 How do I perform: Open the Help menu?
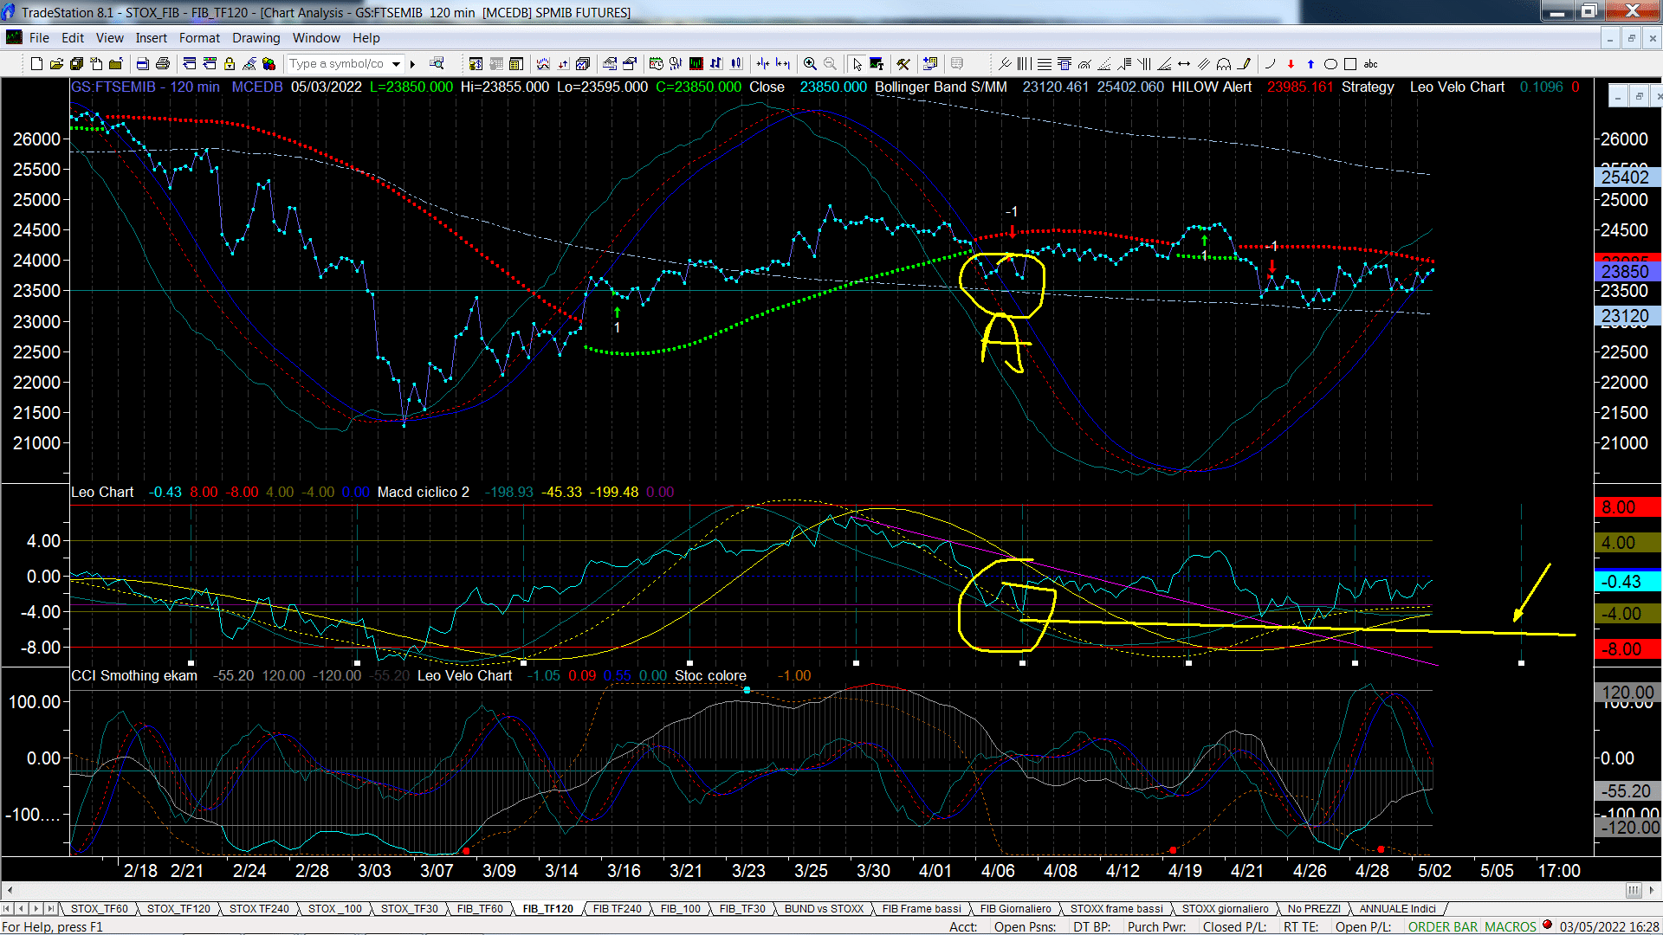coord(366,38)
